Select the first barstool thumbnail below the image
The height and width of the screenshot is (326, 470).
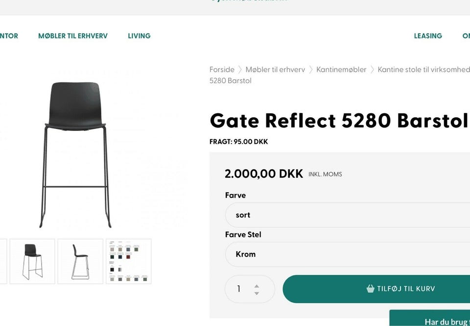tap(32, 261)
